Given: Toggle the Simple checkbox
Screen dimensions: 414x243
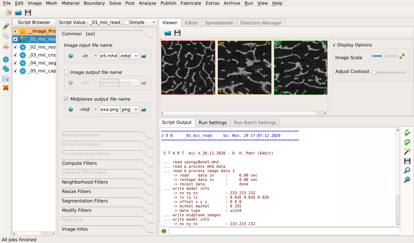Looking at the screenshot, I should [x=126, y=22].
